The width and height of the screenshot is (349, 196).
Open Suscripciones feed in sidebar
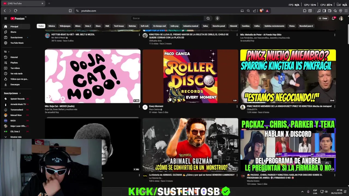(x=16, y=38)
